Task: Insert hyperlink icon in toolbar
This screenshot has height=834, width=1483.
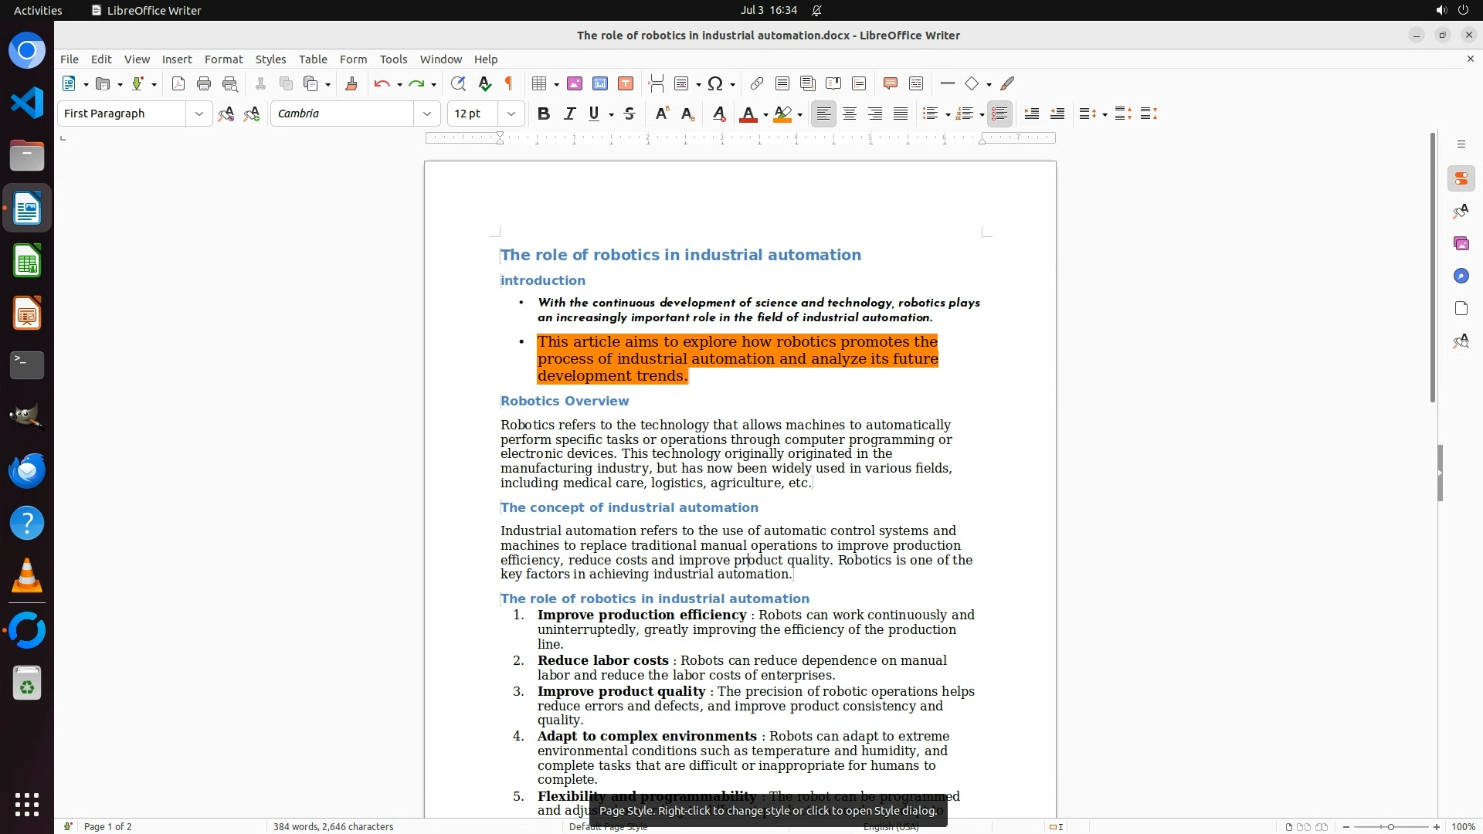Action: click(x=757, y=84)
